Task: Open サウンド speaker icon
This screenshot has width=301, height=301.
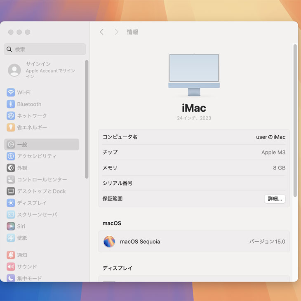Action: (x=11, y=266)
